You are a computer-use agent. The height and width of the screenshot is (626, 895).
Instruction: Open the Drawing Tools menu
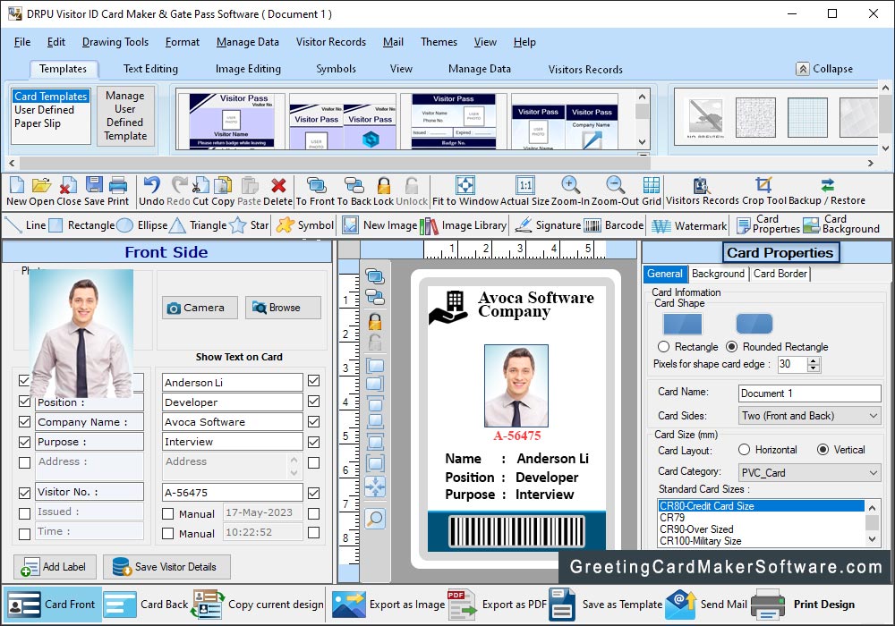[115, 42]
